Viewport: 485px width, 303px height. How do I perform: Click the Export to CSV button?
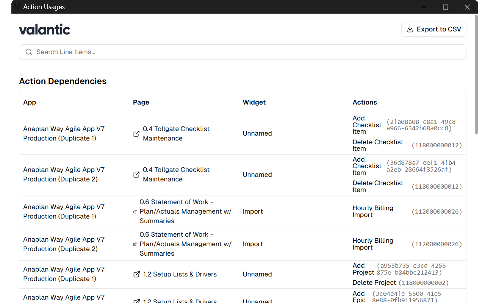coord(433,29)
